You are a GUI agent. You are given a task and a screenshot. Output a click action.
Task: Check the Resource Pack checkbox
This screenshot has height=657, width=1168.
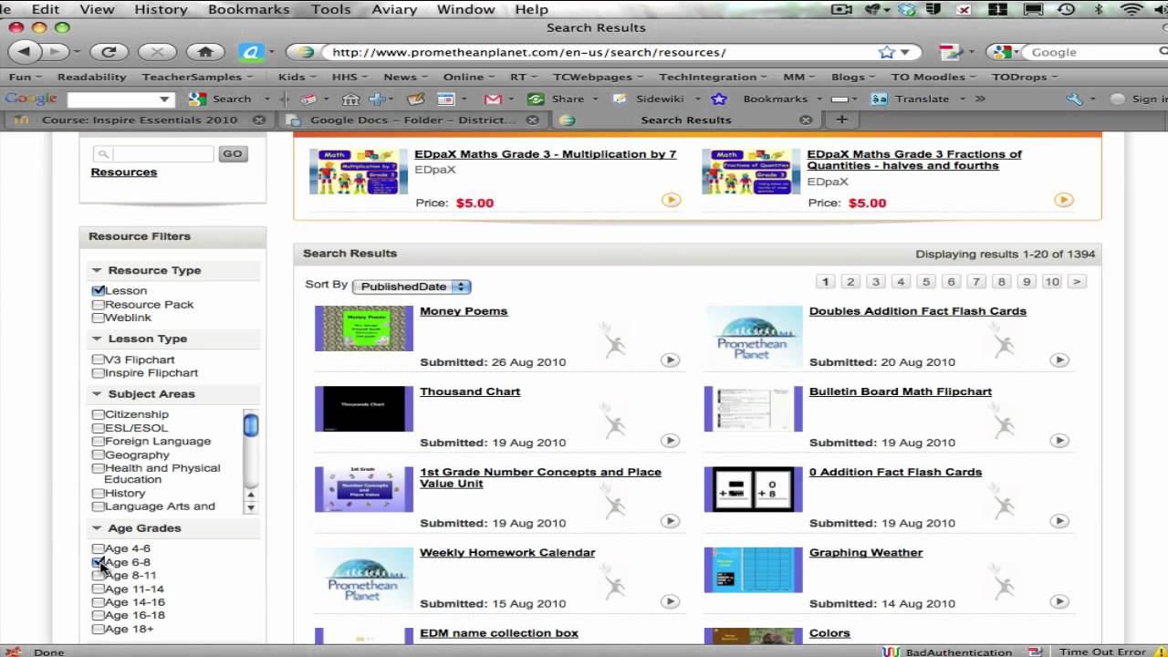click(x=98, y=305)
